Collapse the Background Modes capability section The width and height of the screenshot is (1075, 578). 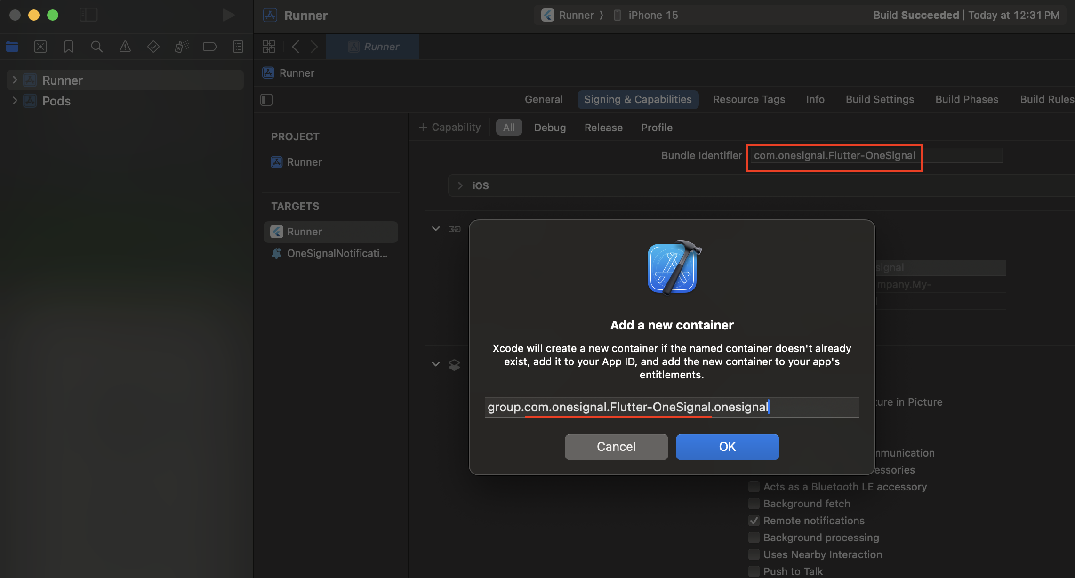436,364
